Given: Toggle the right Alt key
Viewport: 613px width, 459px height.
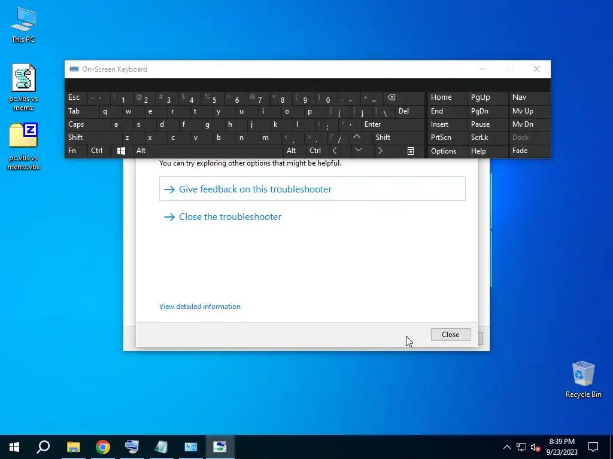Looking at the screenshot, I should coord(295,151).
